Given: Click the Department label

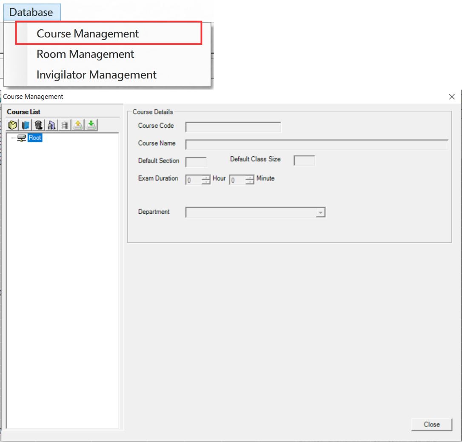Looking at the screenshot, I should pyautogui.click(x=154, y=212).
